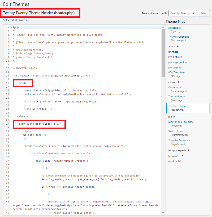The height and width of the screenshot is (217, 212).
Task: Expand the inc folder
Action: pos(171,117)
